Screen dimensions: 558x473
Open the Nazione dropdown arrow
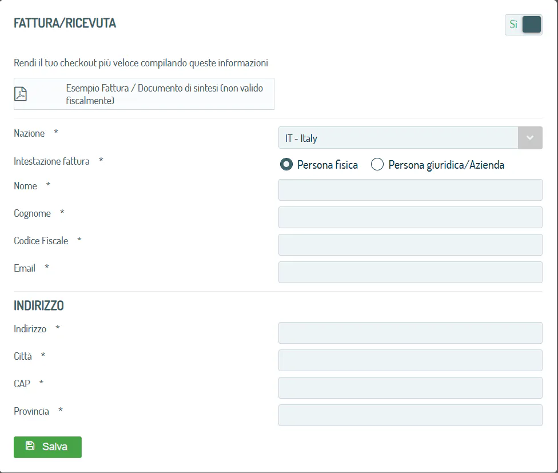530,138
